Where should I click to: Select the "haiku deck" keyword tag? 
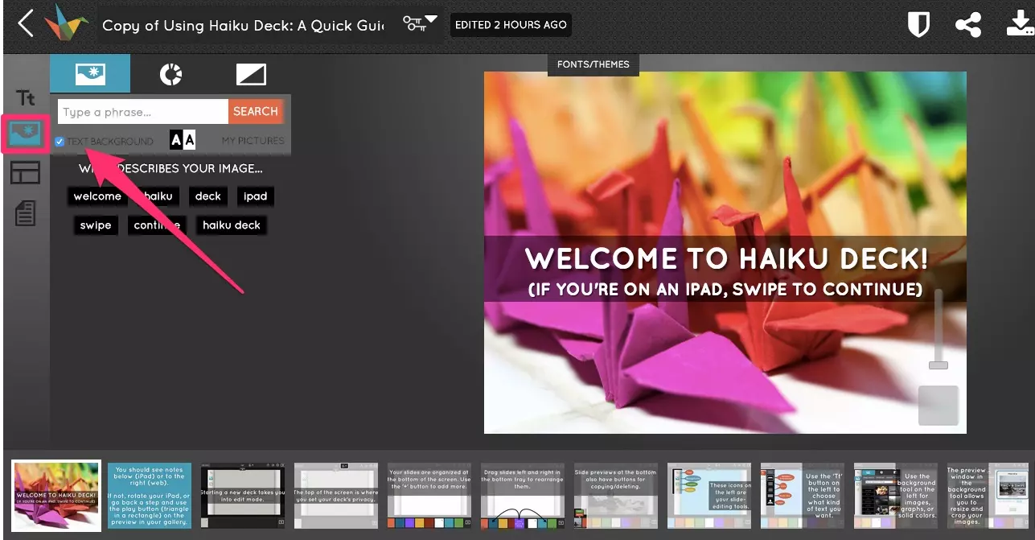[x=232, y=225]
